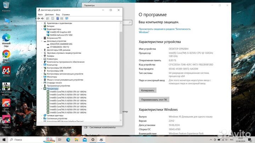Expand the Мониторы node
This screenshot has height=143, width=255.
(x=42, y=77)
